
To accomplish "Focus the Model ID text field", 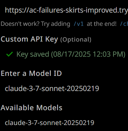I will (64, 88).
